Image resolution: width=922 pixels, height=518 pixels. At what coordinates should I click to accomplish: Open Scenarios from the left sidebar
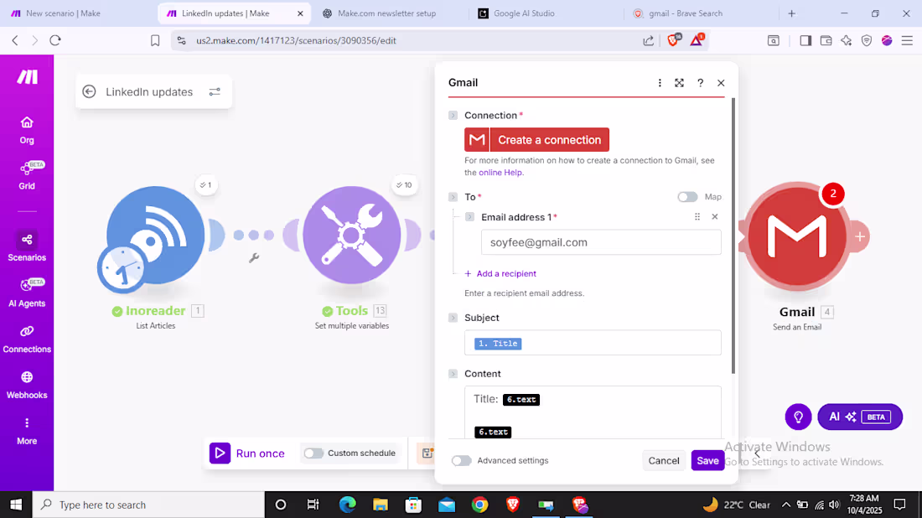coord(27,247)
